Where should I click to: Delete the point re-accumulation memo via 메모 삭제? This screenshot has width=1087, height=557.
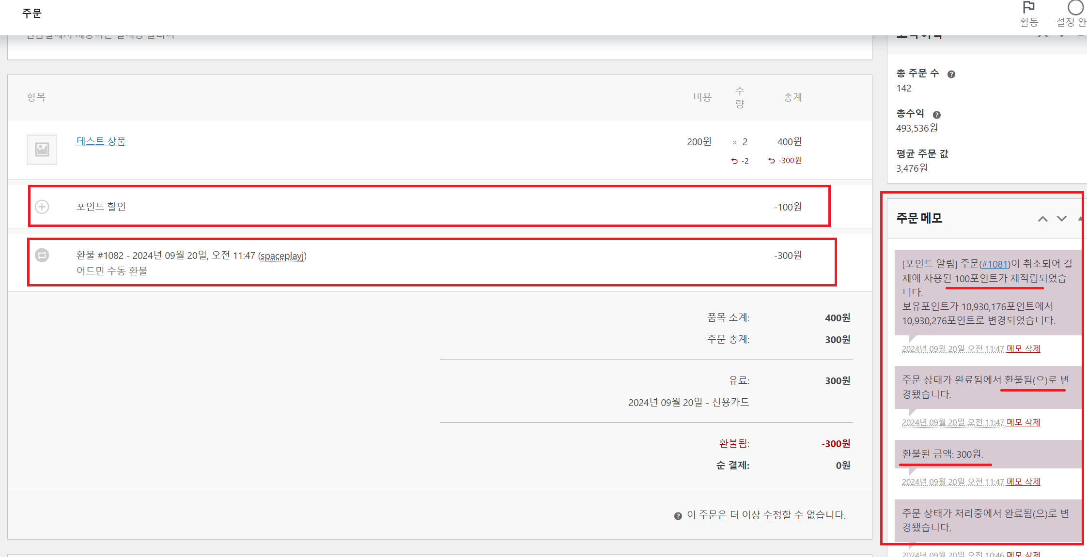click(x=1023, y=348)
